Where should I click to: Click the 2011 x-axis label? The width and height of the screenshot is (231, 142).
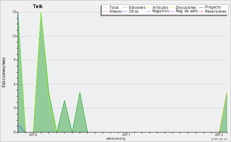click(126, 135)
